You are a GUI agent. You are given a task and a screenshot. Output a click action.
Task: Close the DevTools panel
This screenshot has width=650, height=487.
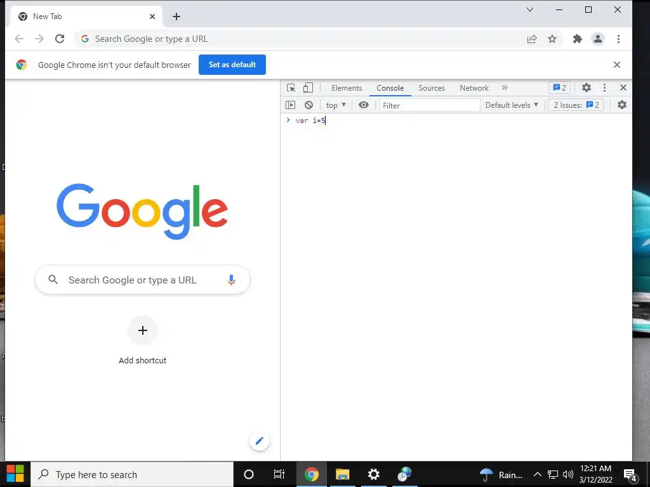[x=623, y=88]
